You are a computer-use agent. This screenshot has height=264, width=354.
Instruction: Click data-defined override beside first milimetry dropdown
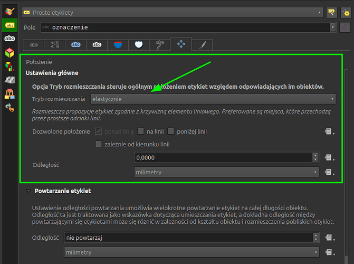329,172
